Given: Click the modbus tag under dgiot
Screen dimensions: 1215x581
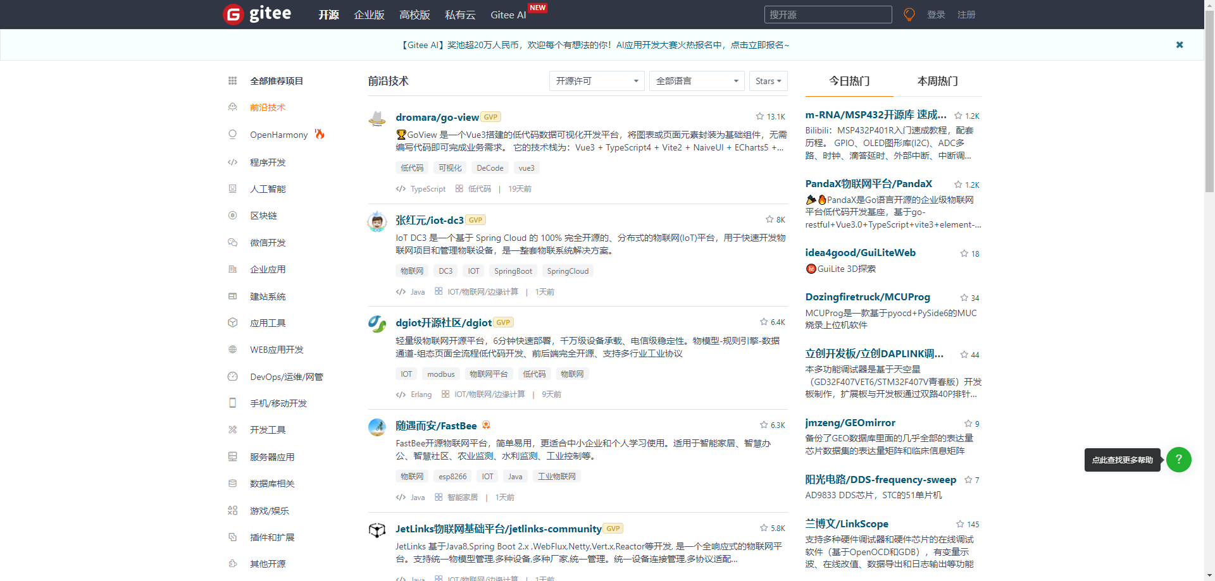Looking at the screenshot, I should pos(440,374).
